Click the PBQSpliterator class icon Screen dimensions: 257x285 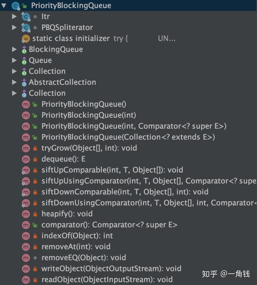click(x=26, y=28)
